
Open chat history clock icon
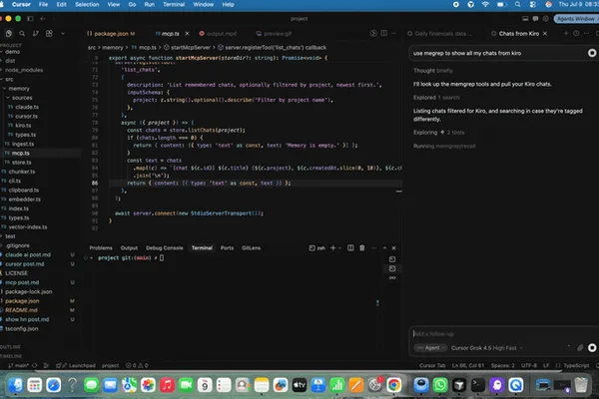(576, 34)
